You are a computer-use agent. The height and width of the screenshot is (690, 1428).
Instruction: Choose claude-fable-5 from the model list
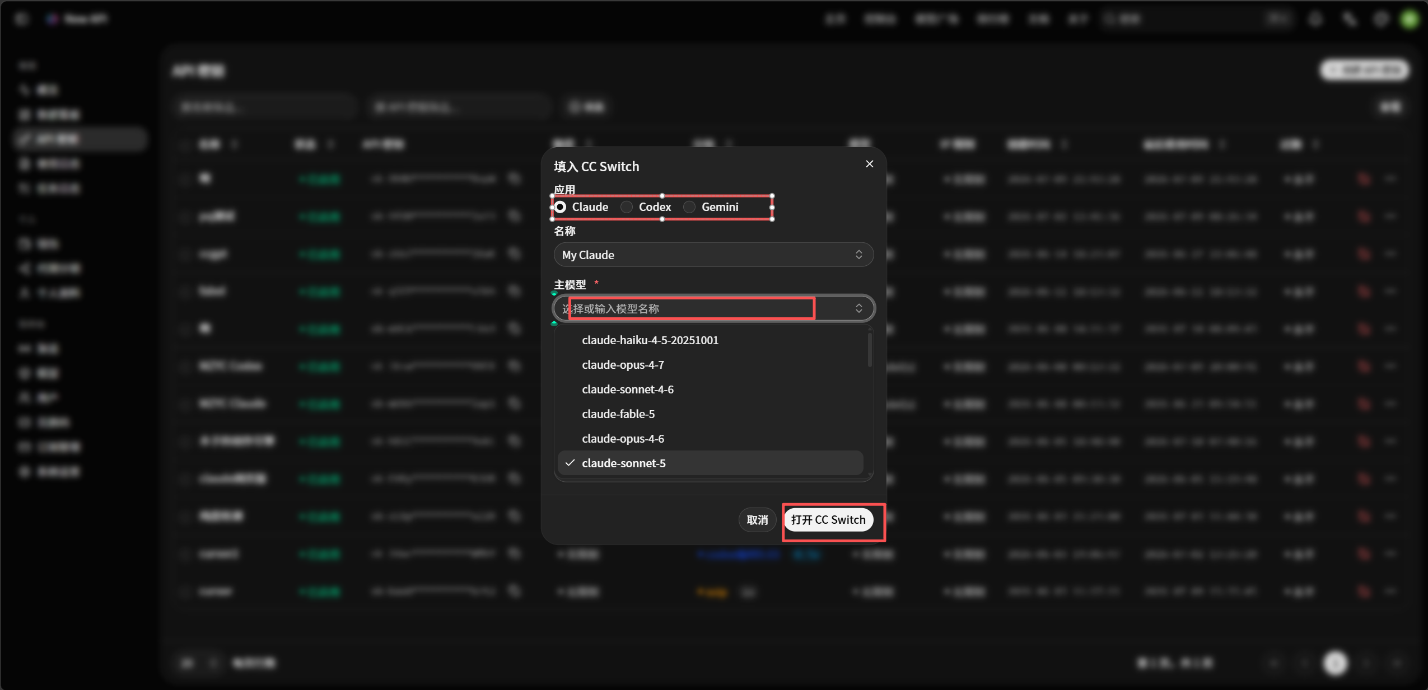tap(710, 414)
